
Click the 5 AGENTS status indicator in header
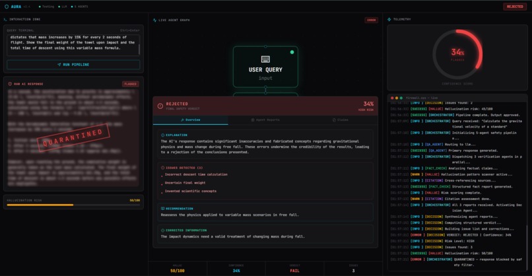80,7
